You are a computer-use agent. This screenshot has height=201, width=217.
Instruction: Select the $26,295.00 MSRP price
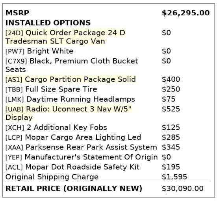(x=186, y=13)
